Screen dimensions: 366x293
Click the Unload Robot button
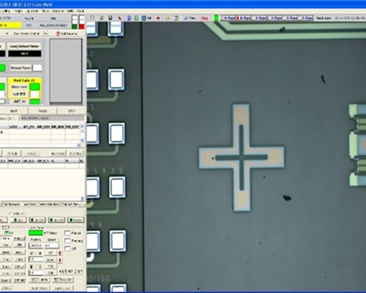pyautogui.click(x=20, y=68)
